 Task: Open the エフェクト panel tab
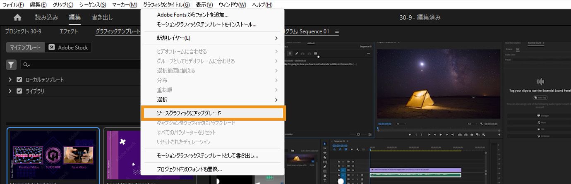click(68, 31)
